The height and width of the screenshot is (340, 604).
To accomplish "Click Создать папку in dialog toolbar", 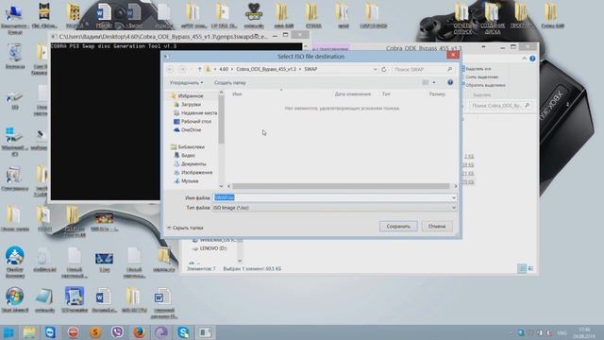I will click(230, 82).
